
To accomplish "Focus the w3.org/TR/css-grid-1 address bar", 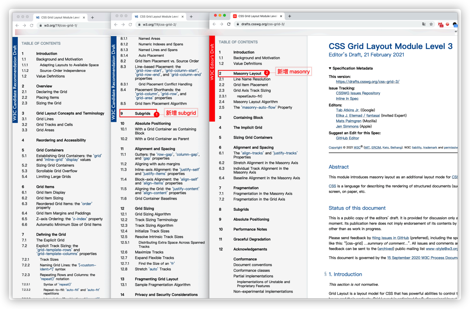I will pos(74,25).
